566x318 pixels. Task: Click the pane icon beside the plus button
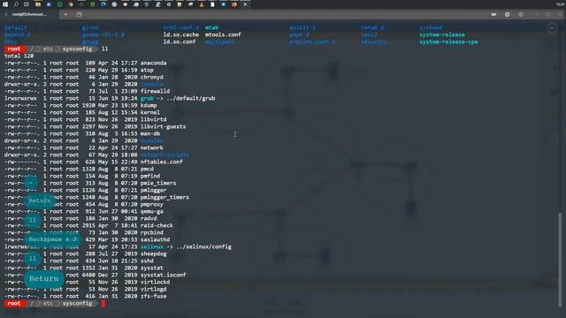(x=79, y=14)
